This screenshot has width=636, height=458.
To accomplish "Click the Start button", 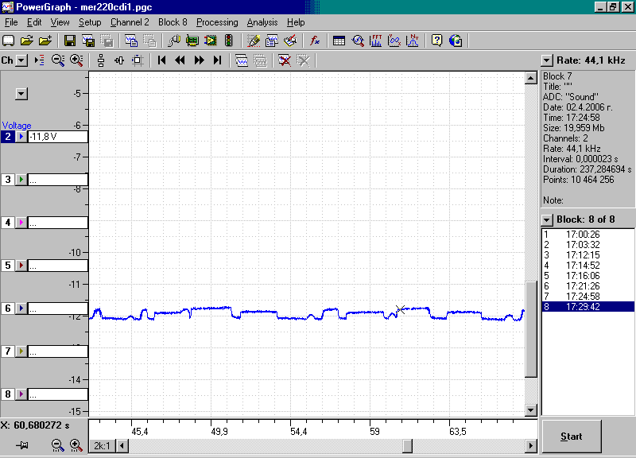I will (x=572, y=437).
